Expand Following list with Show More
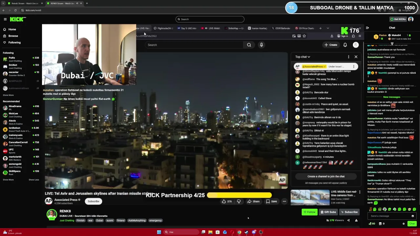420x236 pixels. pyautogui.click(x=8, y=95)
